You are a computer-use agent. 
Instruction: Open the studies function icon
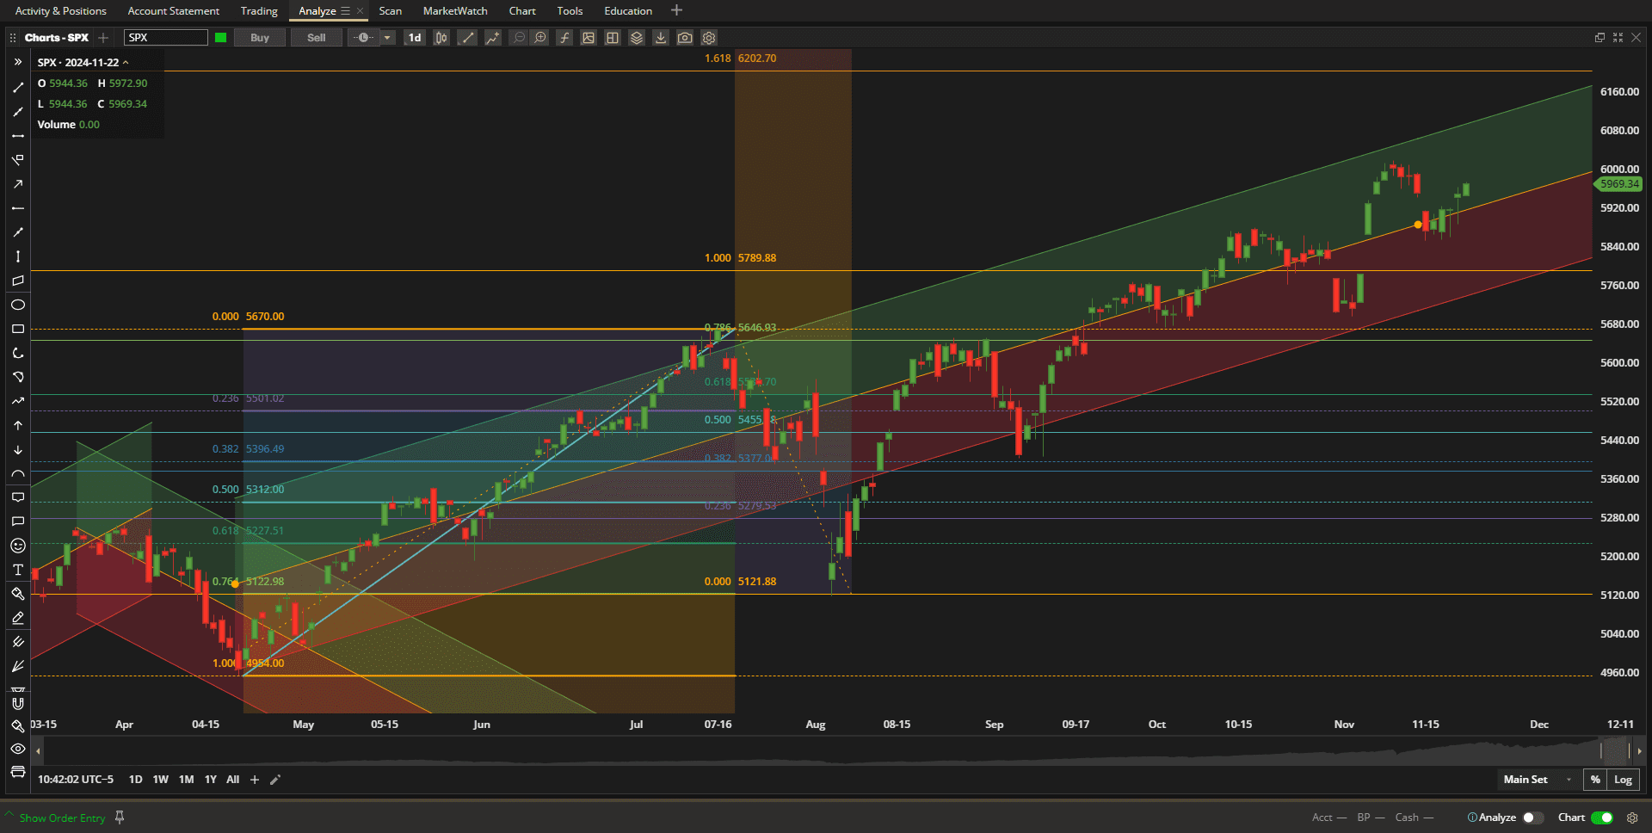(564, 38)
